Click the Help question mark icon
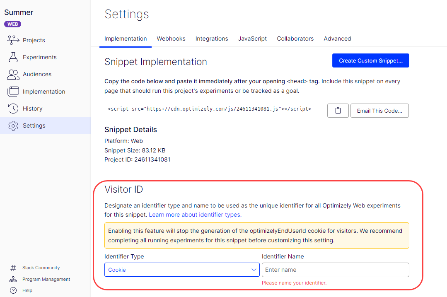 (x=13, y=290)
